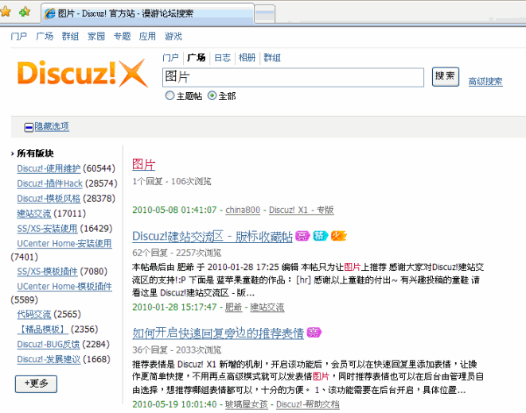The height and width of the screenshot is (413, 526).
Task: Open a new blank browser tab
Action: [265, 14]
